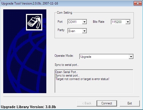Click the Upgrade Library Version text
This screenshot has width=143, height=110.
(x=28, y=107)
